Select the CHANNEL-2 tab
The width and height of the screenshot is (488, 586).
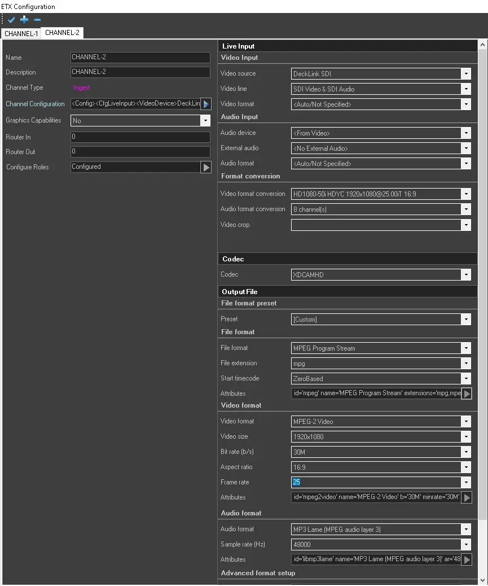point(62,33)
